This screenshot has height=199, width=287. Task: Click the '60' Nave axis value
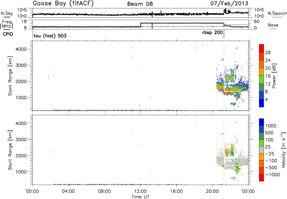point(257,22)
